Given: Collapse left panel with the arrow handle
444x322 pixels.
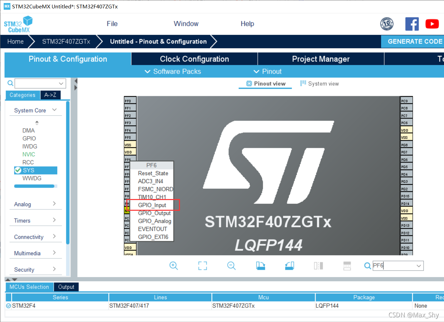Looking at the screenshot, I should pyautogui.click(x=76, y=81).
